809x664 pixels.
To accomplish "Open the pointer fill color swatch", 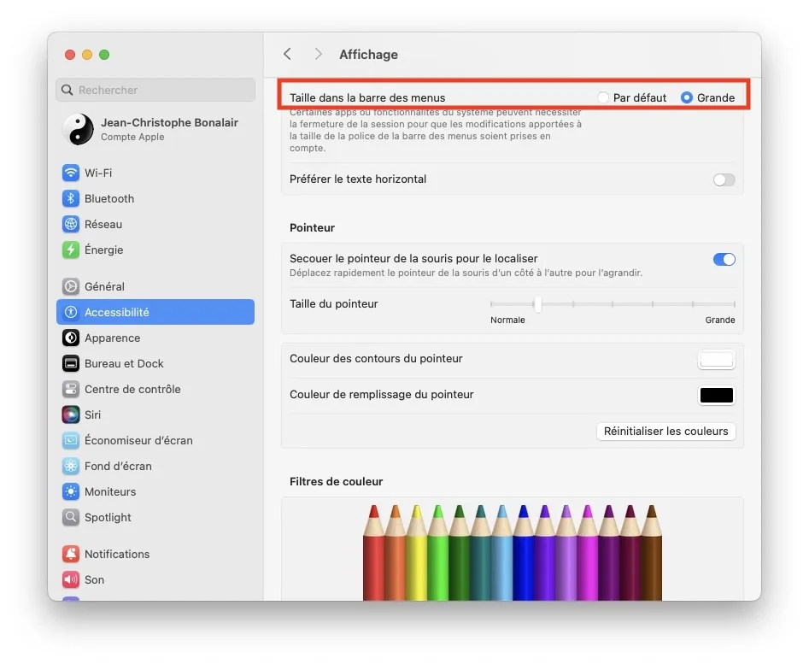I will pyautogui.click(x=717, y=395).
